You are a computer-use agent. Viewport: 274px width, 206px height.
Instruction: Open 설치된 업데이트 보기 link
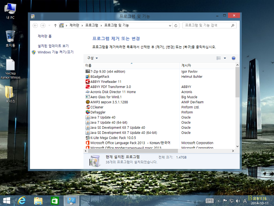tap(53, 46)
